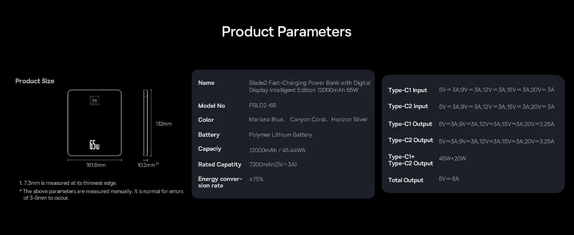Viewport: 574px width, 235px height.
Task: Select the Model No value PBLD2-65
Action: point(263,106)
